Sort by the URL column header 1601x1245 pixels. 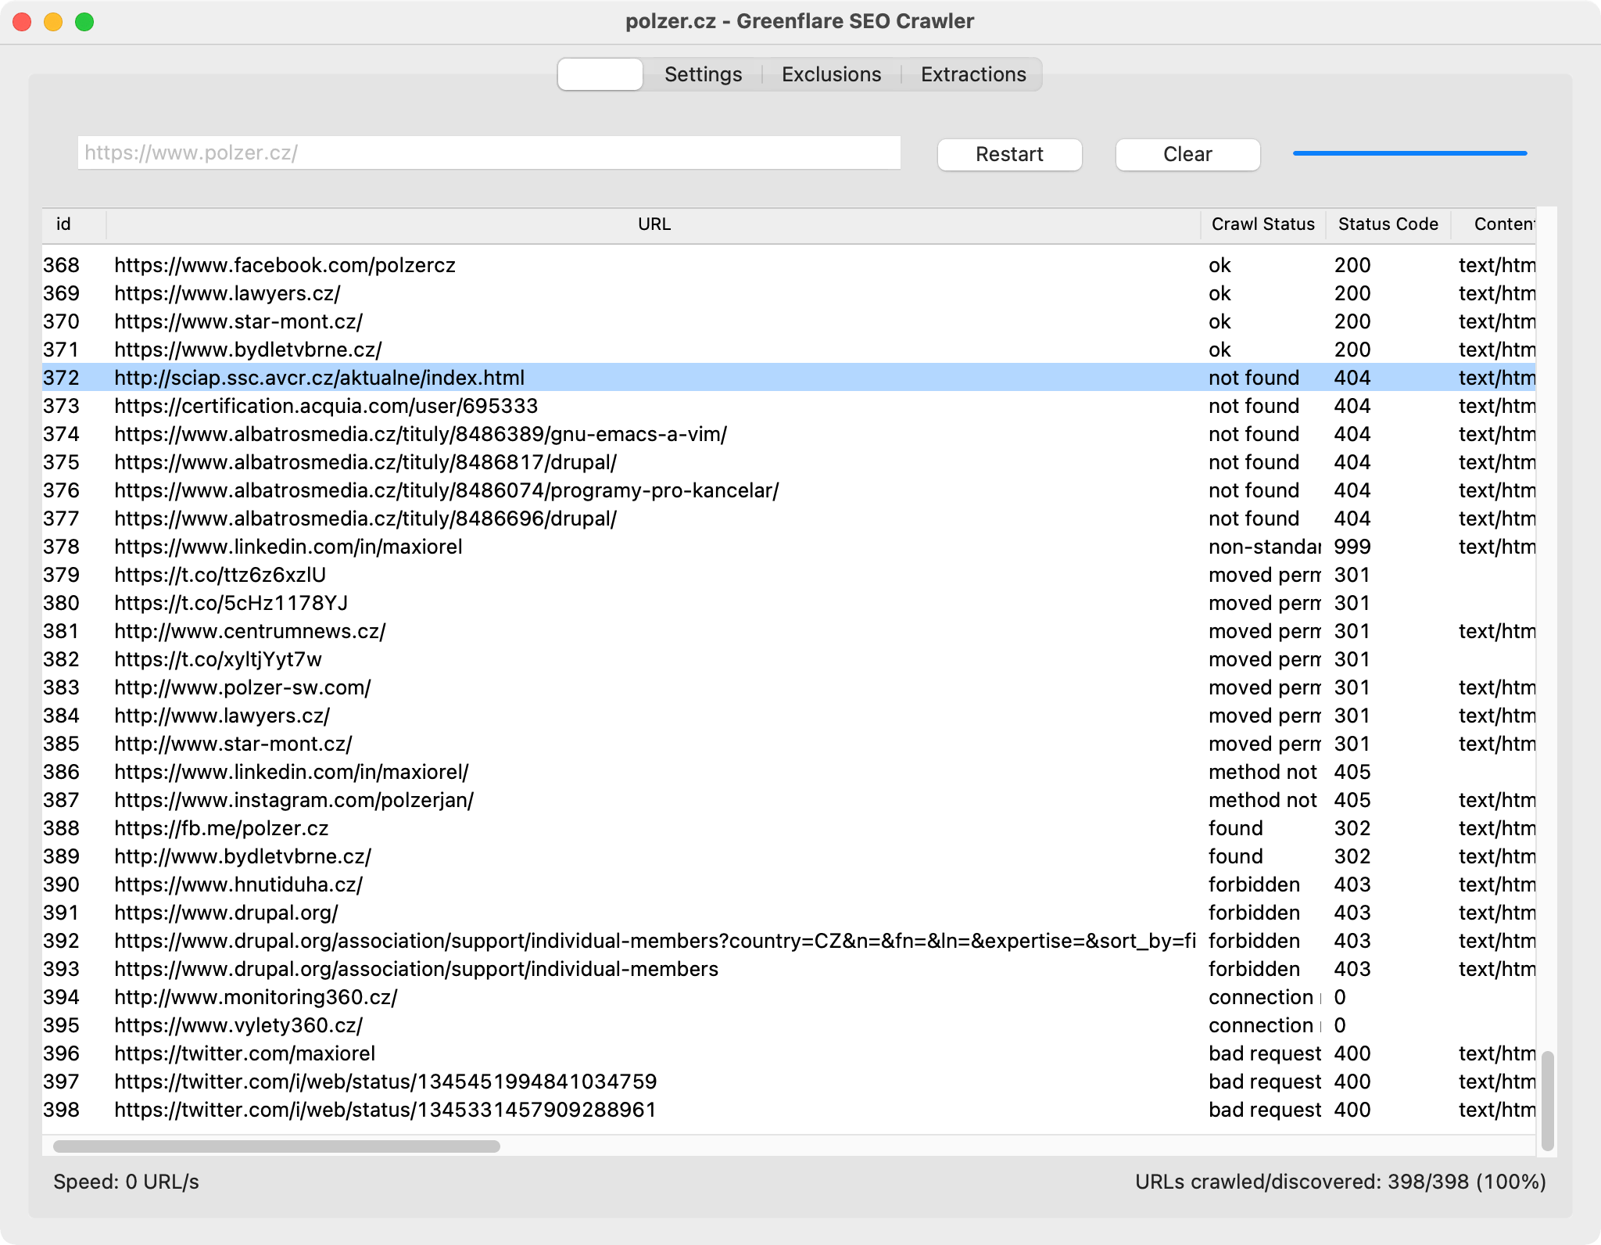coord(654,224)
